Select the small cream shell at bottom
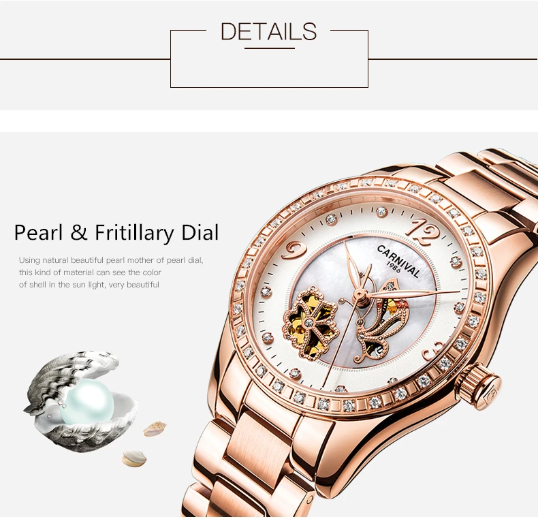Viewport: 538px width, 519px height. 134,458
